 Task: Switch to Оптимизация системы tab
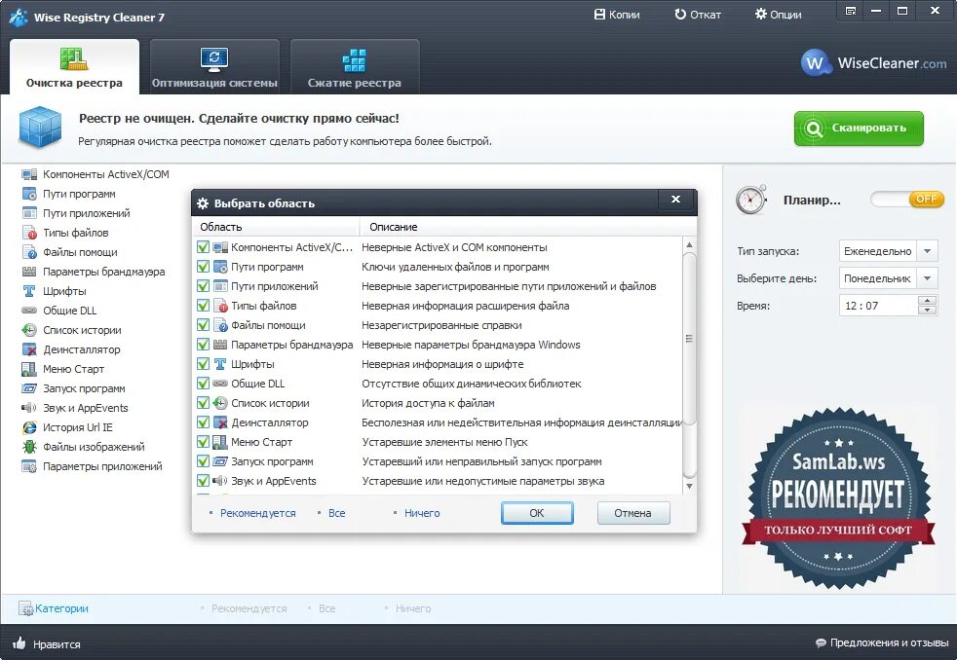[214, 66]
